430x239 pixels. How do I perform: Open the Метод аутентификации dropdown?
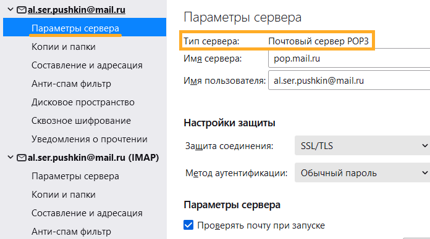click(x=362, y=173)
